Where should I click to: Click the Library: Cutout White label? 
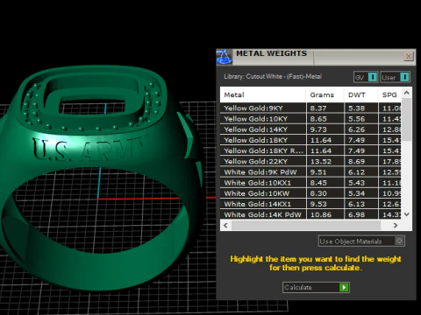point(273,77)
